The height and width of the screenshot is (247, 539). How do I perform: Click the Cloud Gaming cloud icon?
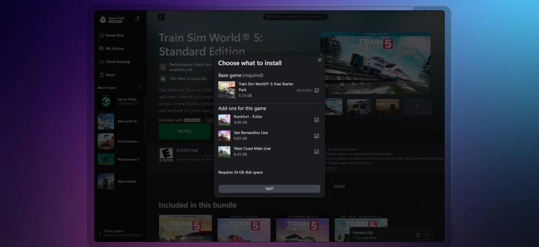click(x=102, y=62)
